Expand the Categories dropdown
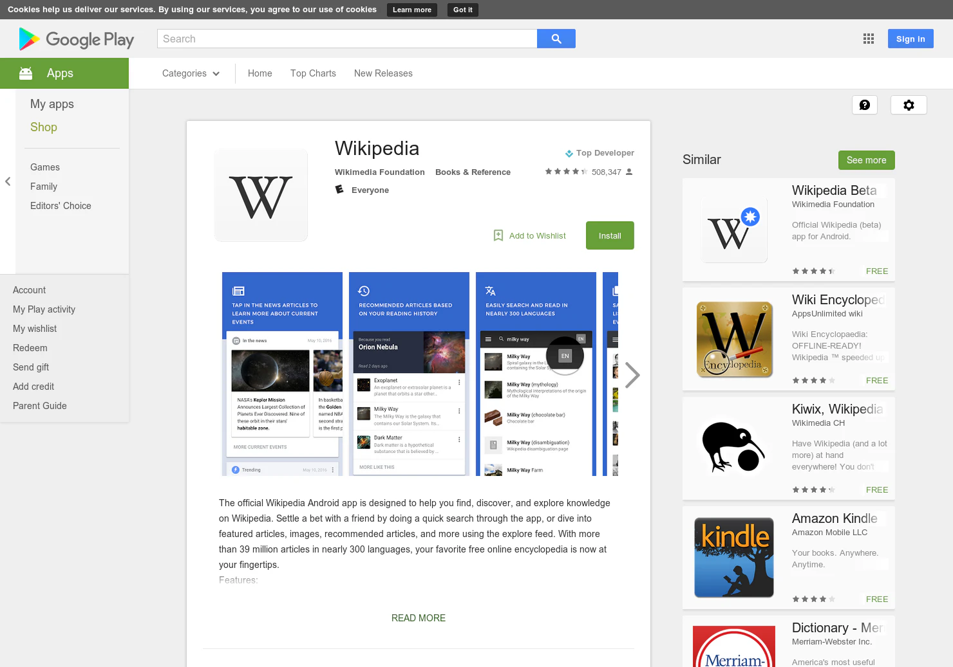Screen dimensions: 953x667 click(x=191, y=73)
